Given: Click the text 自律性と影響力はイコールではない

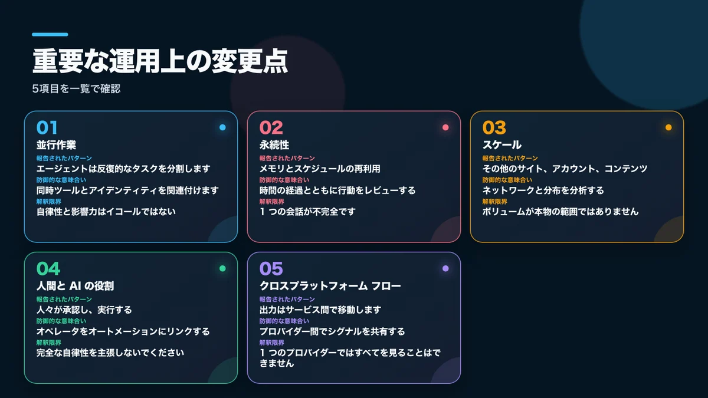Looking at the screenshot, I should click(106, 211).
